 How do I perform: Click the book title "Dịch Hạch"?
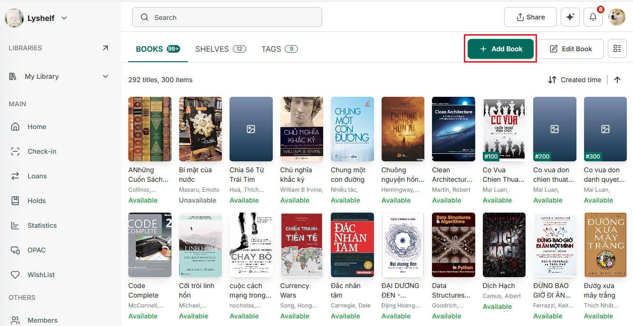click(499, 286)
